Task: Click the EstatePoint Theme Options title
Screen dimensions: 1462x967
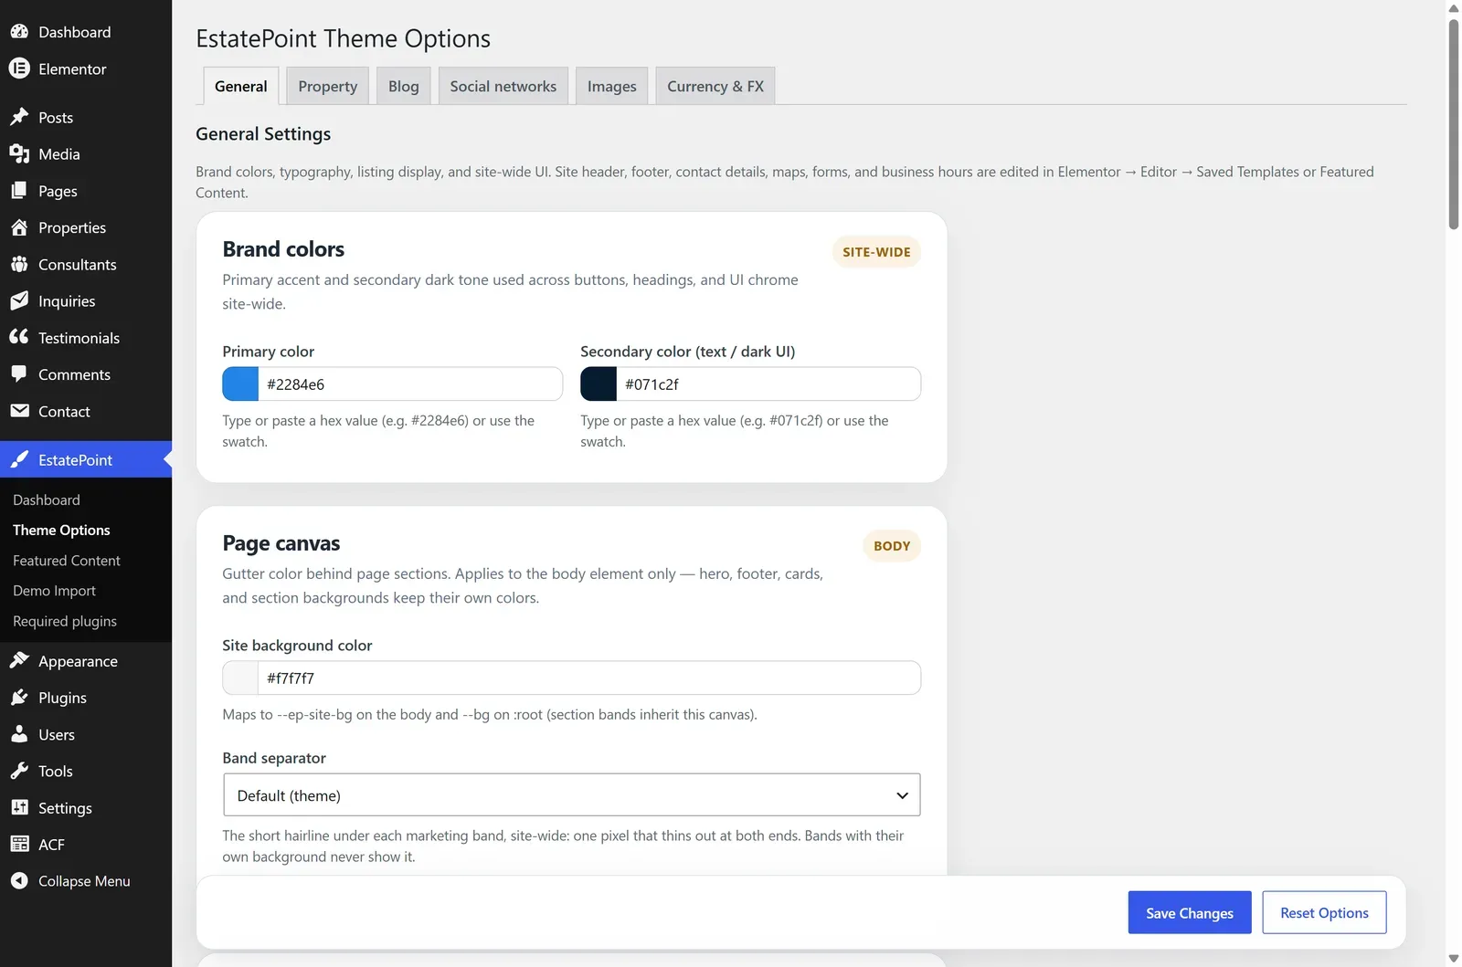Action: 343,38
